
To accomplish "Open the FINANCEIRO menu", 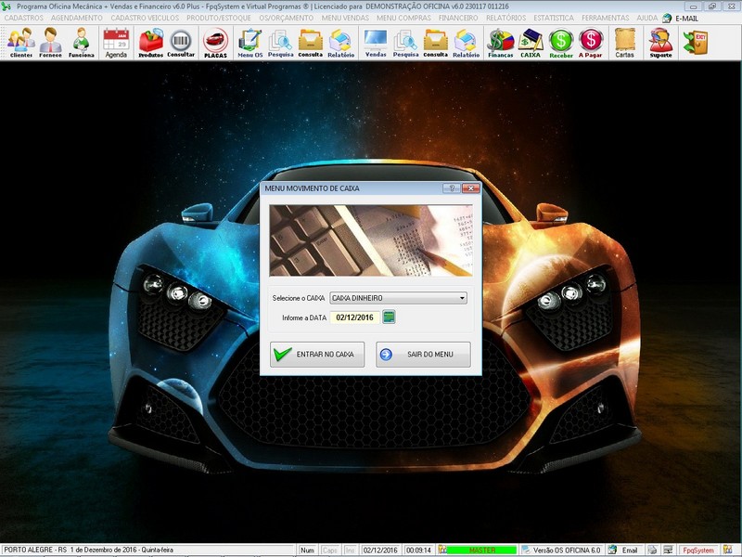I will (458, 18).
